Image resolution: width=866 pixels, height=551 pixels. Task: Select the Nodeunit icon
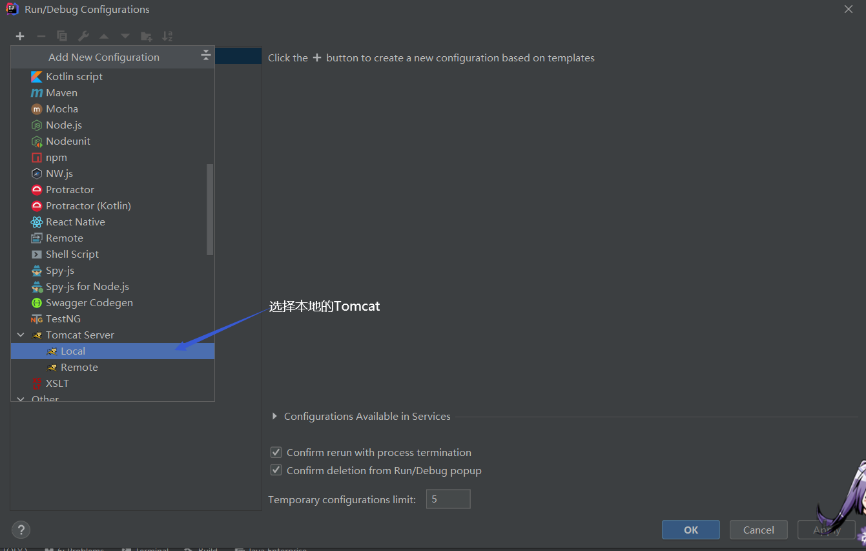coord(37,141)
